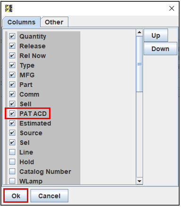Image resolution: width=181 pixels, height=207 pixels.
Task: Enable the Catalog Number checkbox
Action: (12, 171)
